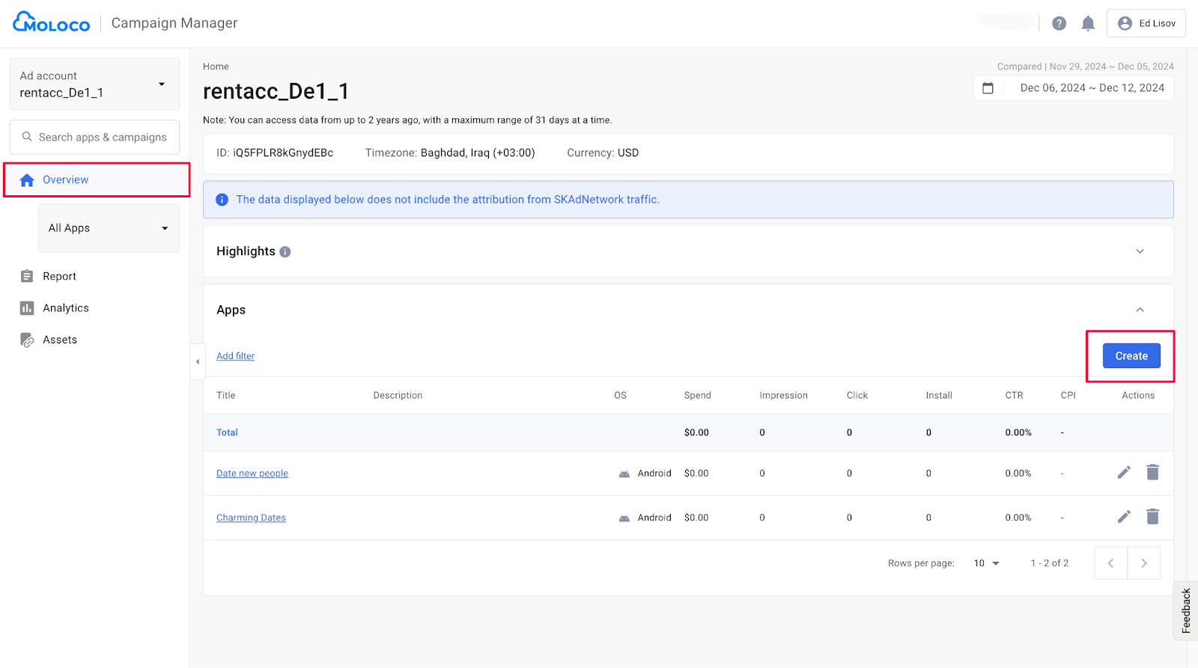Click the Highlights info icon

(x=285, y=252)
